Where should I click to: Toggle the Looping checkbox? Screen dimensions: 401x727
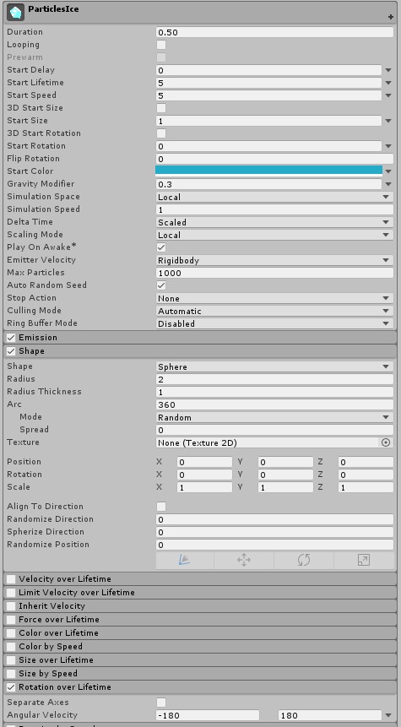tap(161, 45)
